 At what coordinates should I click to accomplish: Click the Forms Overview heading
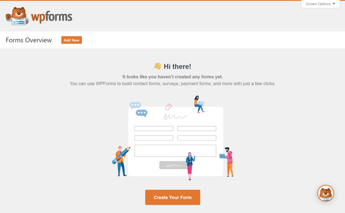pyautogui.click(x=29, y=40)
